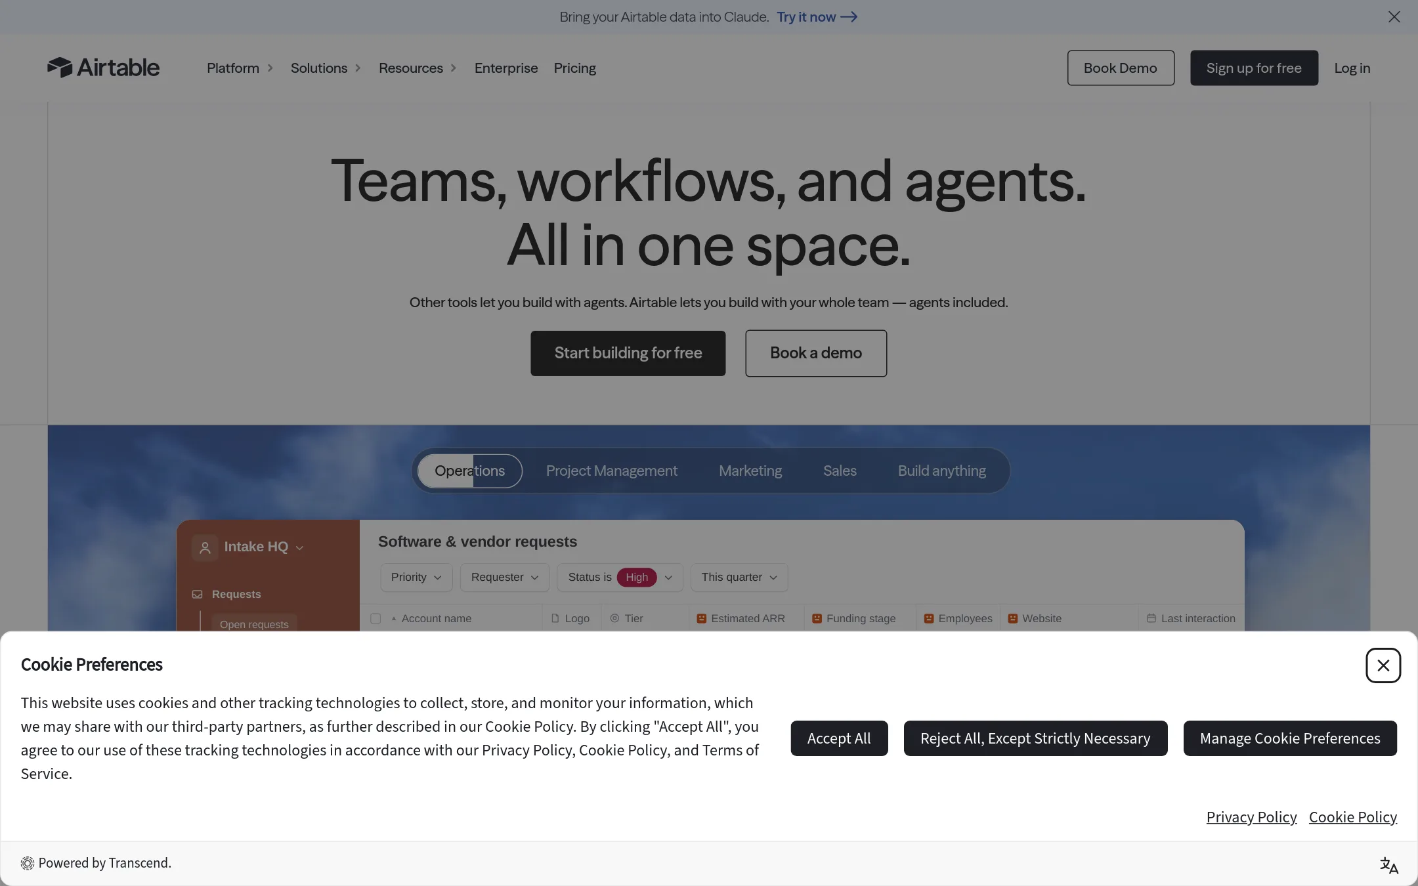This screenshot has height=886, width=1418.
Task: Open the Pricing page
Action: tap(575, 68)
